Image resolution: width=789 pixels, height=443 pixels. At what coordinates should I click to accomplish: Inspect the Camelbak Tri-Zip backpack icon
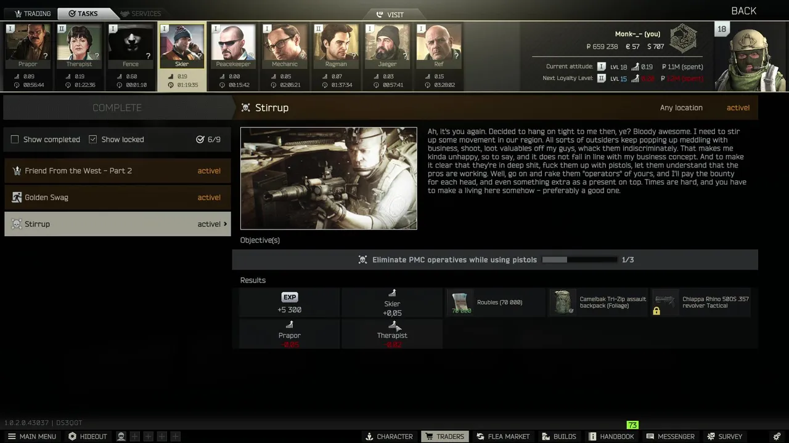[562, 302]
